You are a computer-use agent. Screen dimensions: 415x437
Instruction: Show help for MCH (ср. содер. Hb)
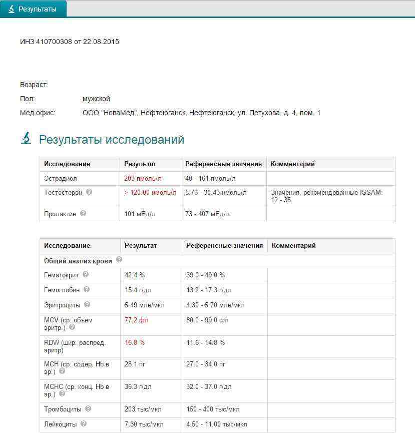tap(62, 371)
